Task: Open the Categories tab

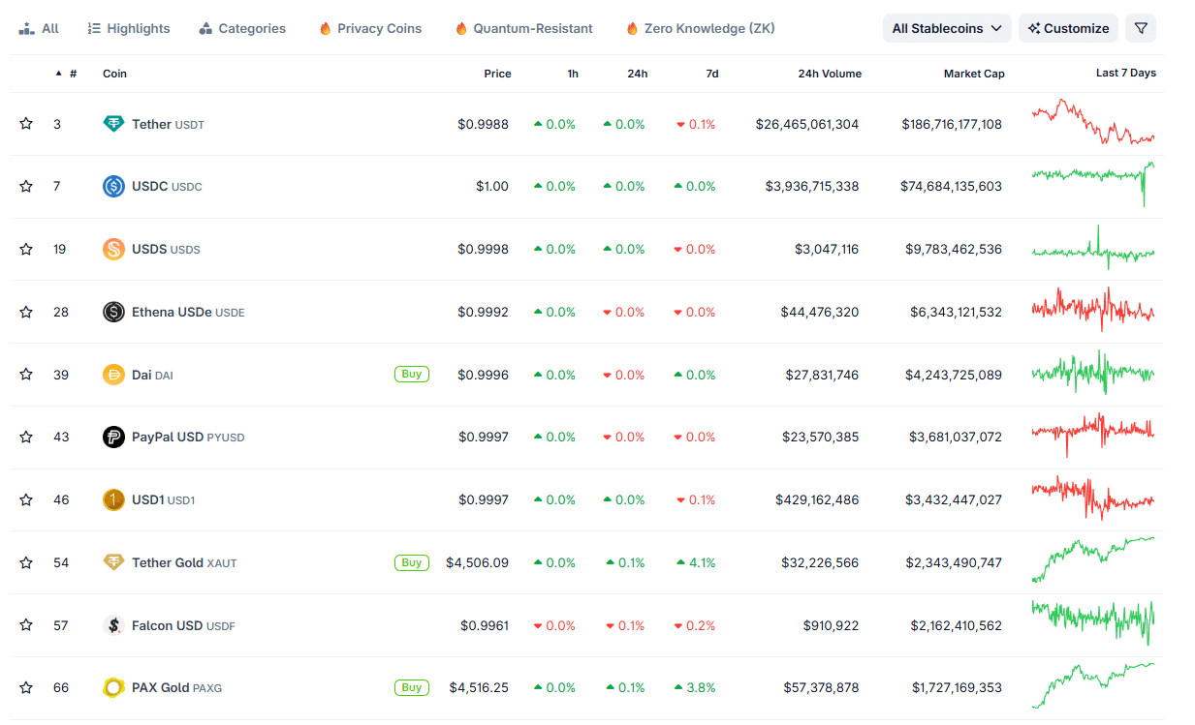Action: coord(241,28)
